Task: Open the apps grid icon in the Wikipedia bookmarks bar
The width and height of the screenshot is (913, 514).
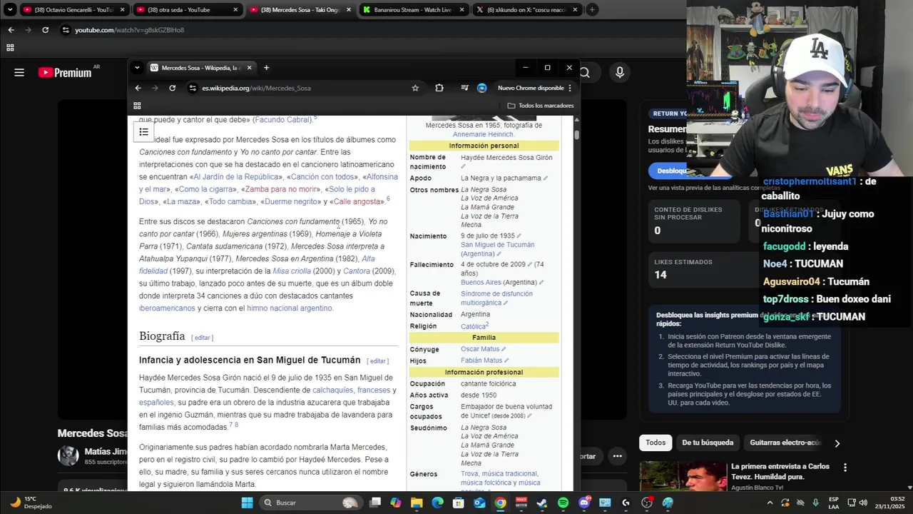Action: [x=137, y=106]
